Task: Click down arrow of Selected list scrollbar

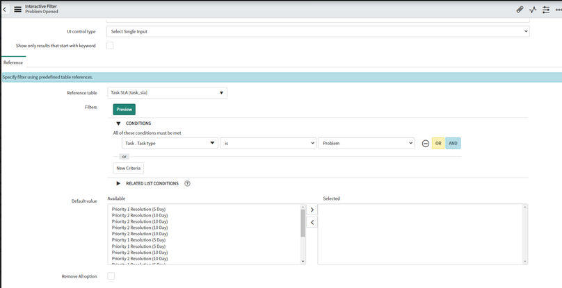Action: pyautogui.click(x=525, y=262)
